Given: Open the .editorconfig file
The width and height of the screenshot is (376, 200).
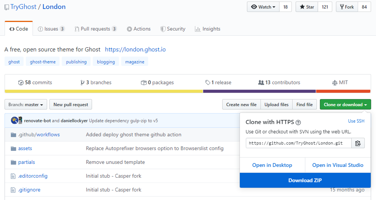Looking at the screenshot, I should click(x=32, y=176).
